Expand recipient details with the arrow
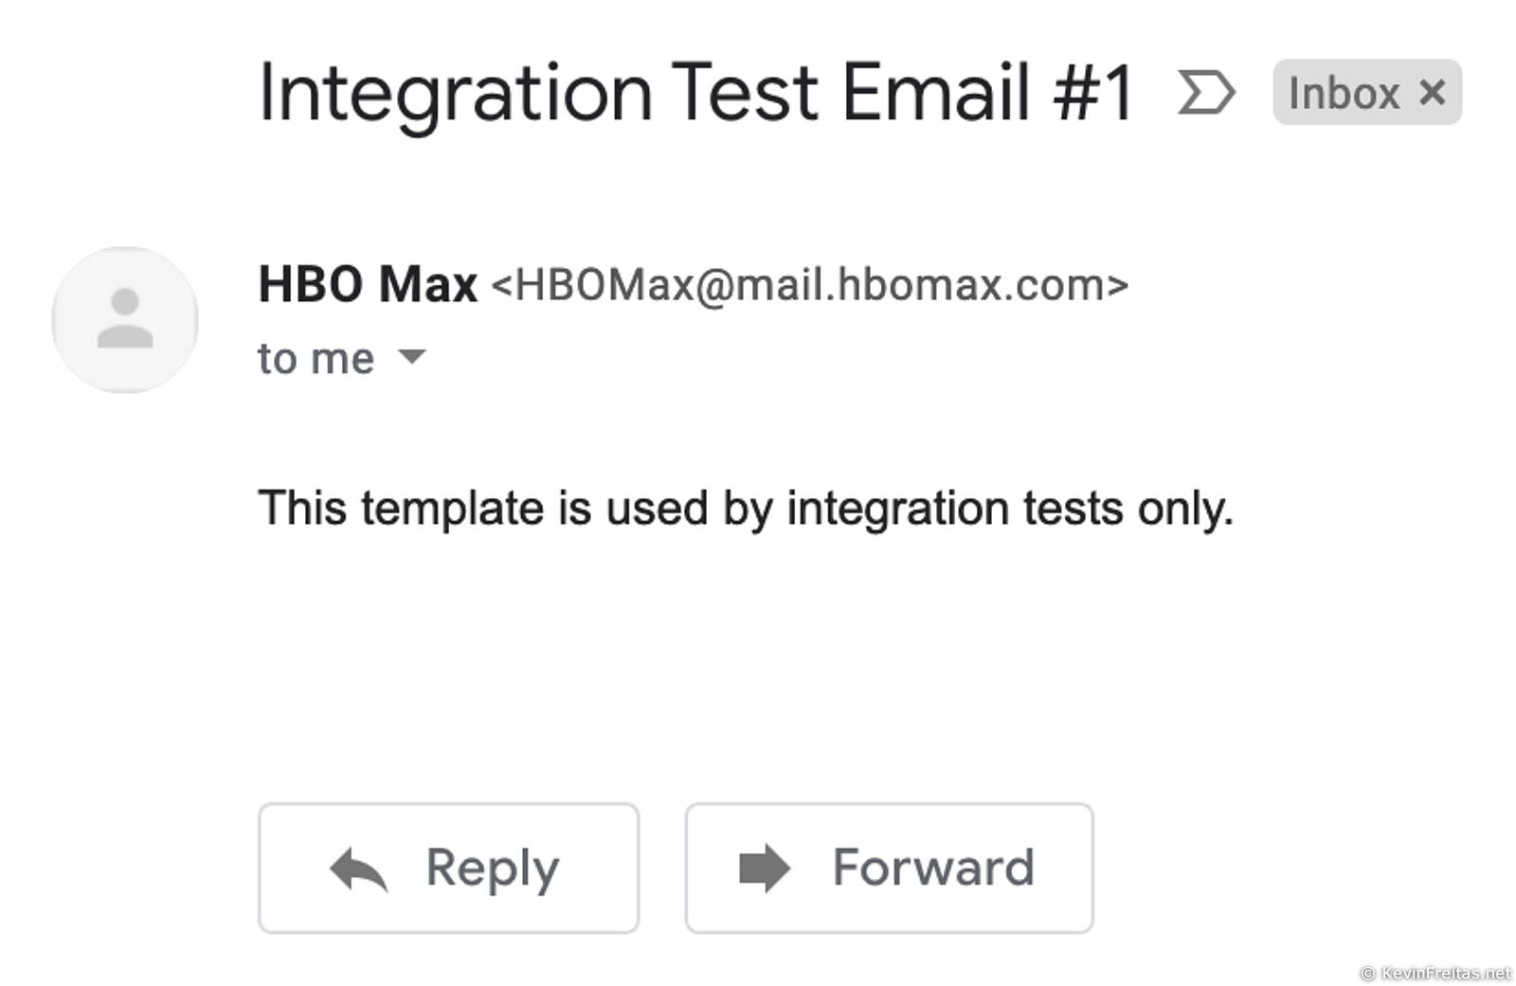The width and height of the screenshot is (1516, 986). (x=412, y=357)
